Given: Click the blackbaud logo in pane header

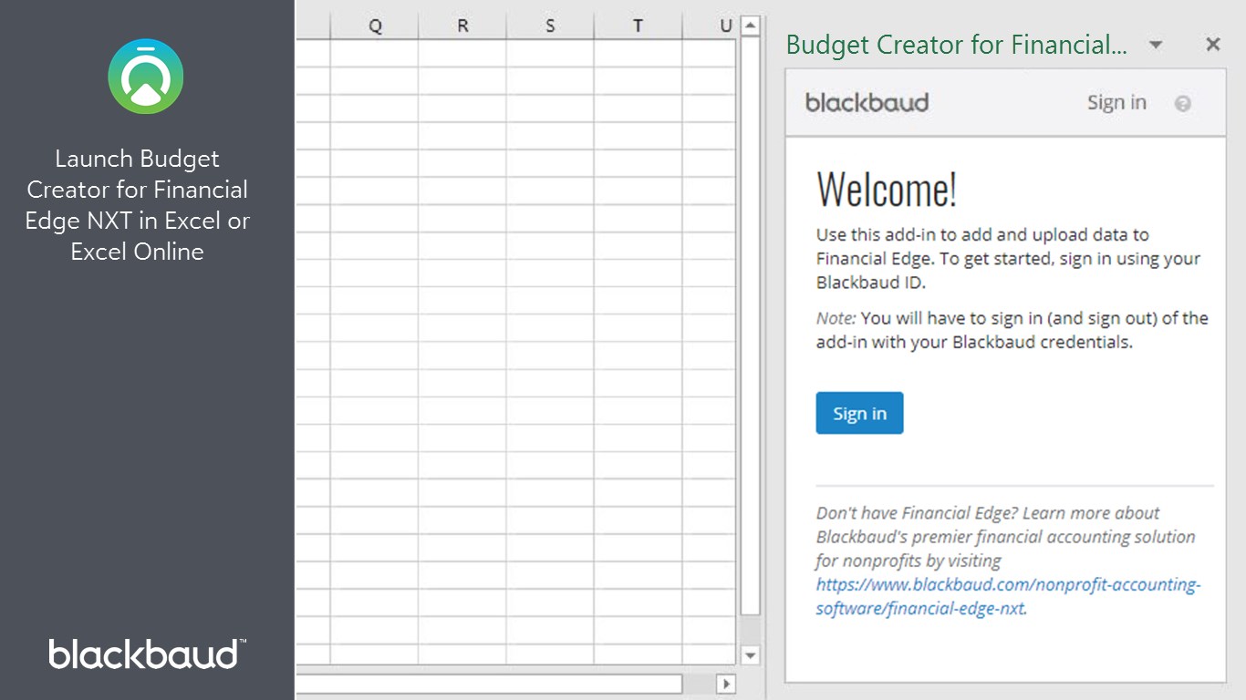Looking at the screenshot, I should click(867, 102).
